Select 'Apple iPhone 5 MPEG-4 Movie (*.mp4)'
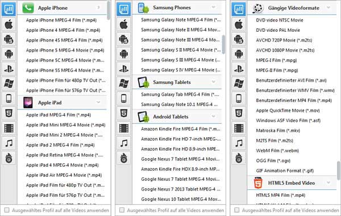341x216 pixels. [x=65, y=50]
